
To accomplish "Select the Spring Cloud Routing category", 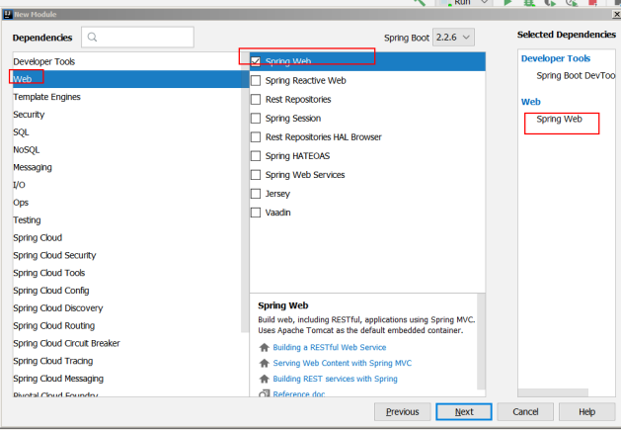I will point(126,325).
